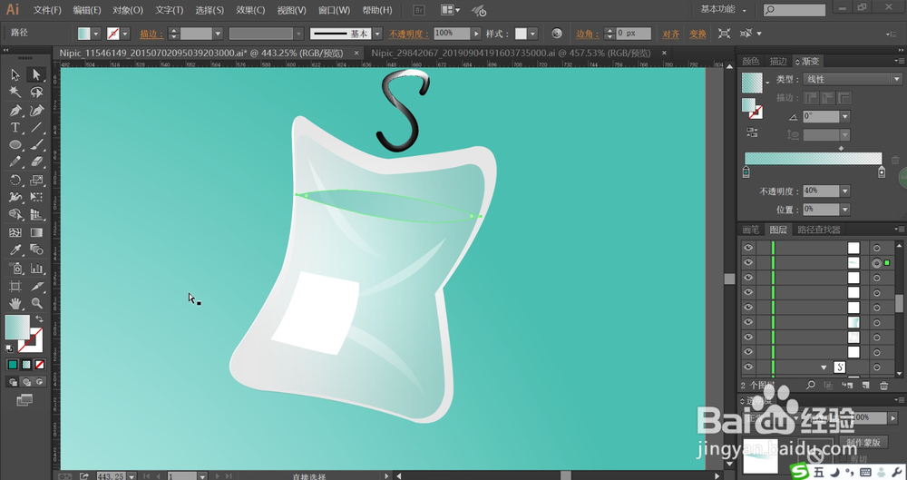Select the Line Segment tool
The height and width of the screenshot is (480, 907).
tap(36, 127)
